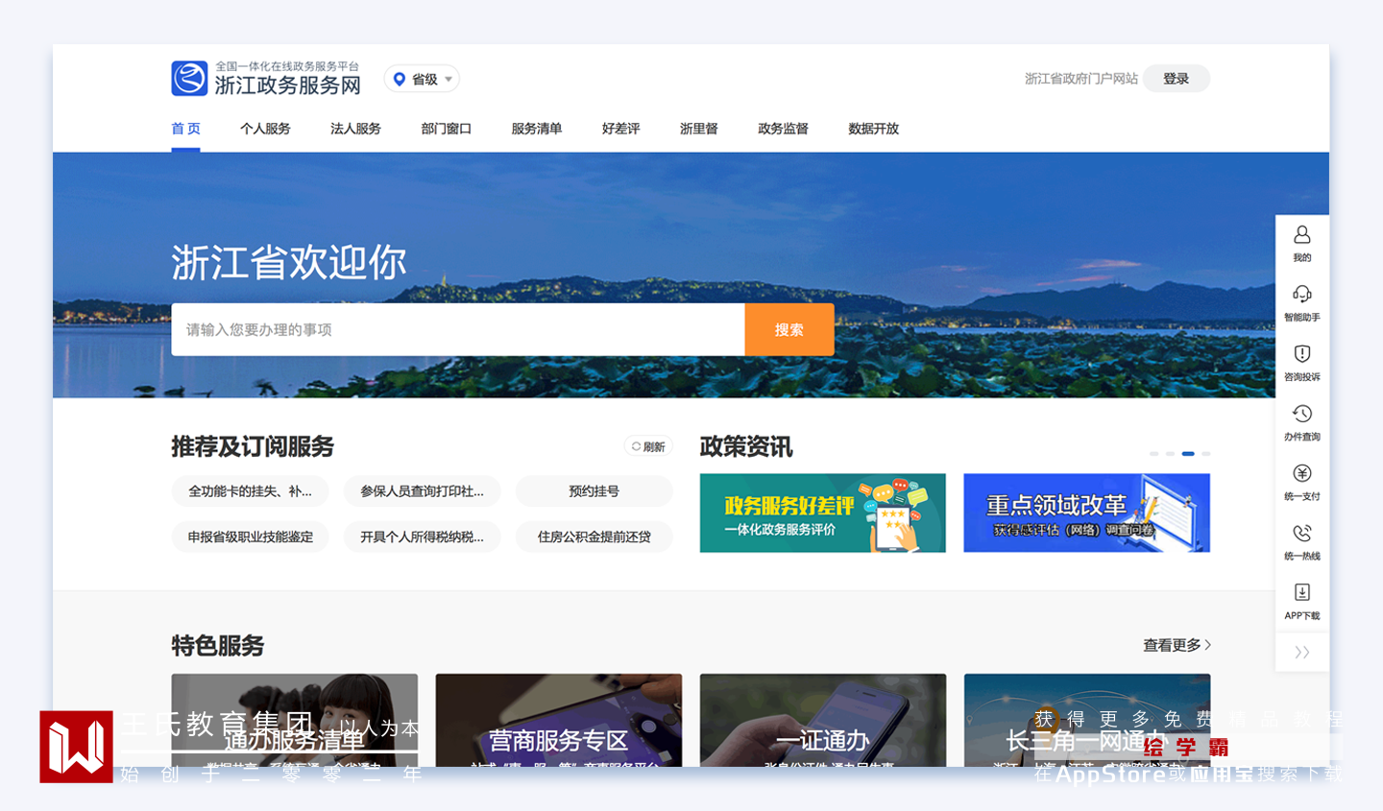
Task: Select the last policy carousel indicator dot
Action: pyautogui.click(x=1205, y=453)
